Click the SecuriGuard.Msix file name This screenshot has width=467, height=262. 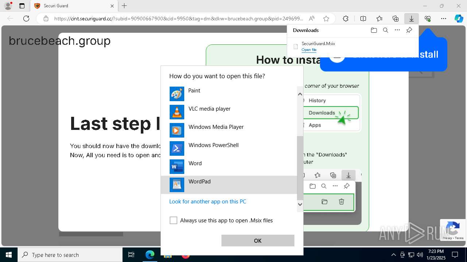point(318,44)
